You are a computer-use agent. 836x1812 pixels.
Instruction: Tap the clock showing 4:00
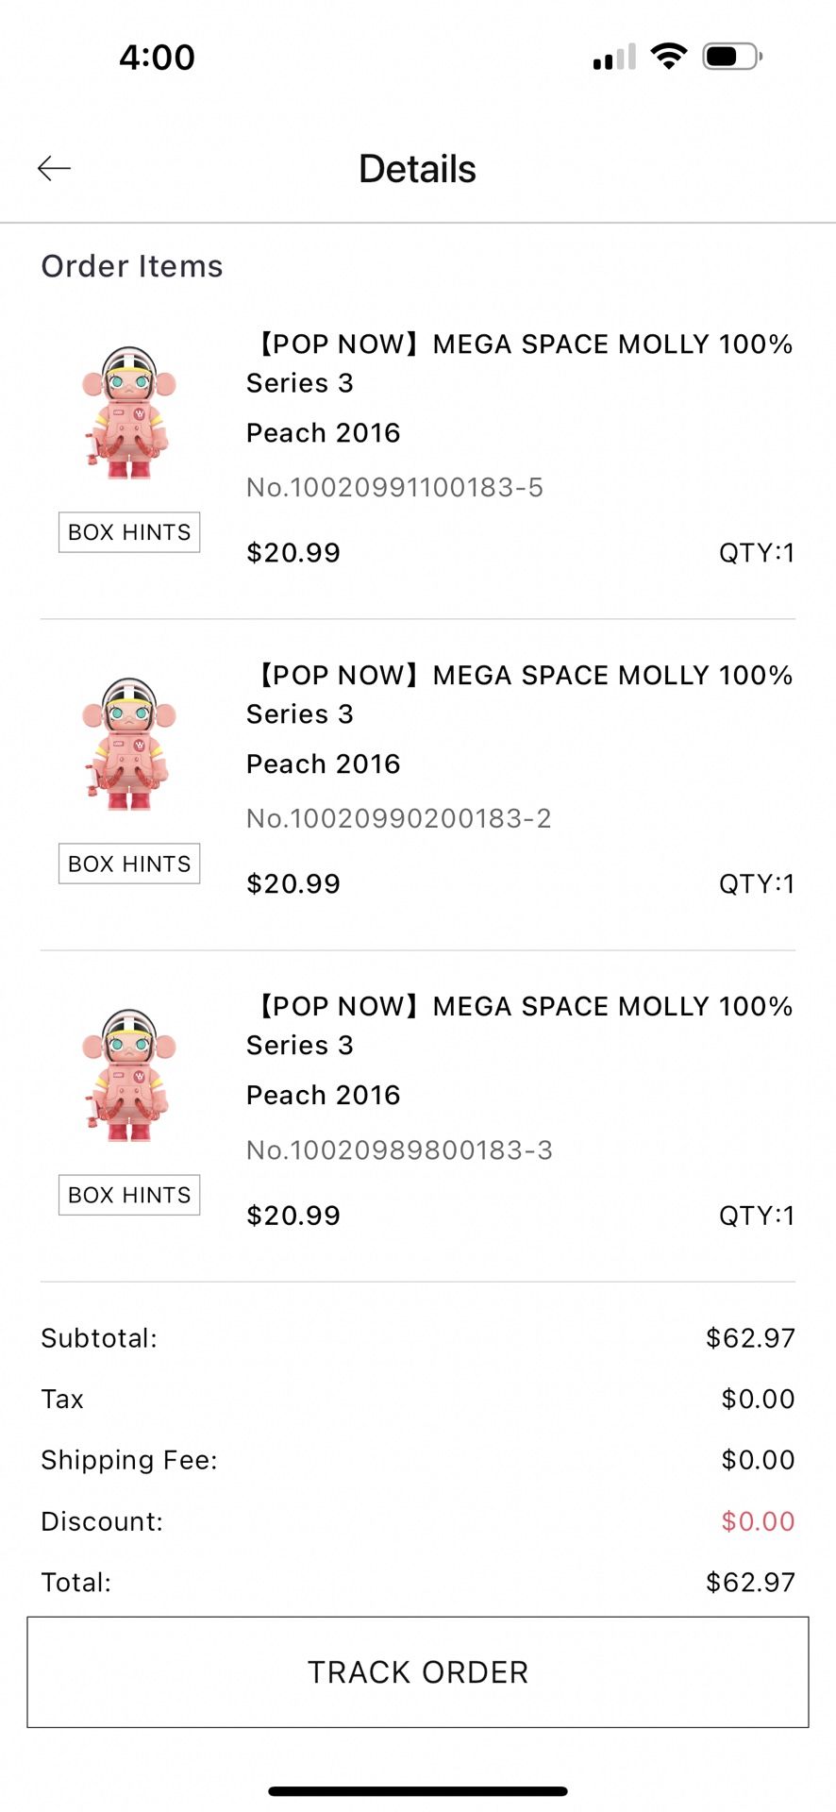158,57
